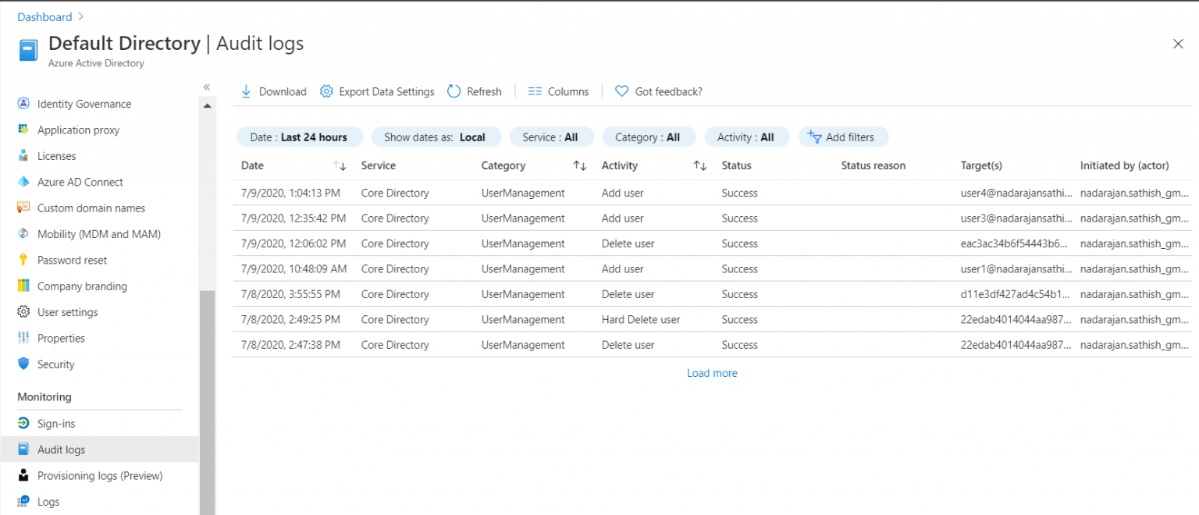The height and width of the screenshot is (515, 1199).
Task: Click the Load more link
Action: [x=711, y=373]
